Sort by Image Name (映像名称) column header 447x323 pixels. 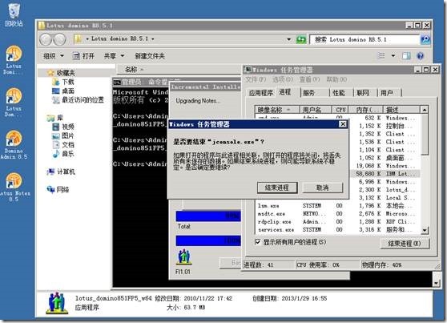tap(277, 110)
